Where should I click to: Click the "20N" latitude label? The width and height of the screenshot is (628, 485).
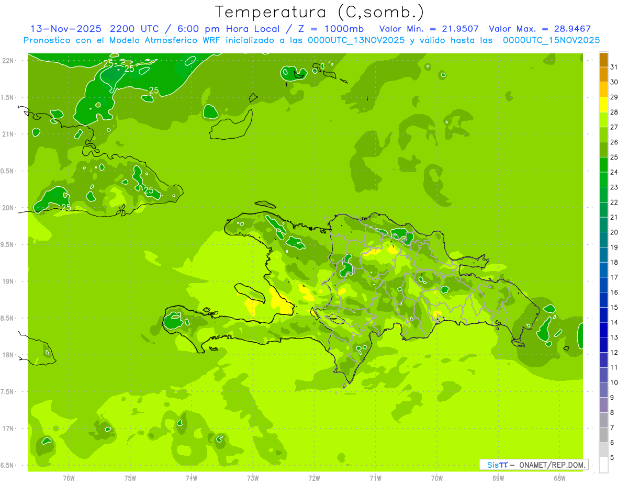(8, 208)
